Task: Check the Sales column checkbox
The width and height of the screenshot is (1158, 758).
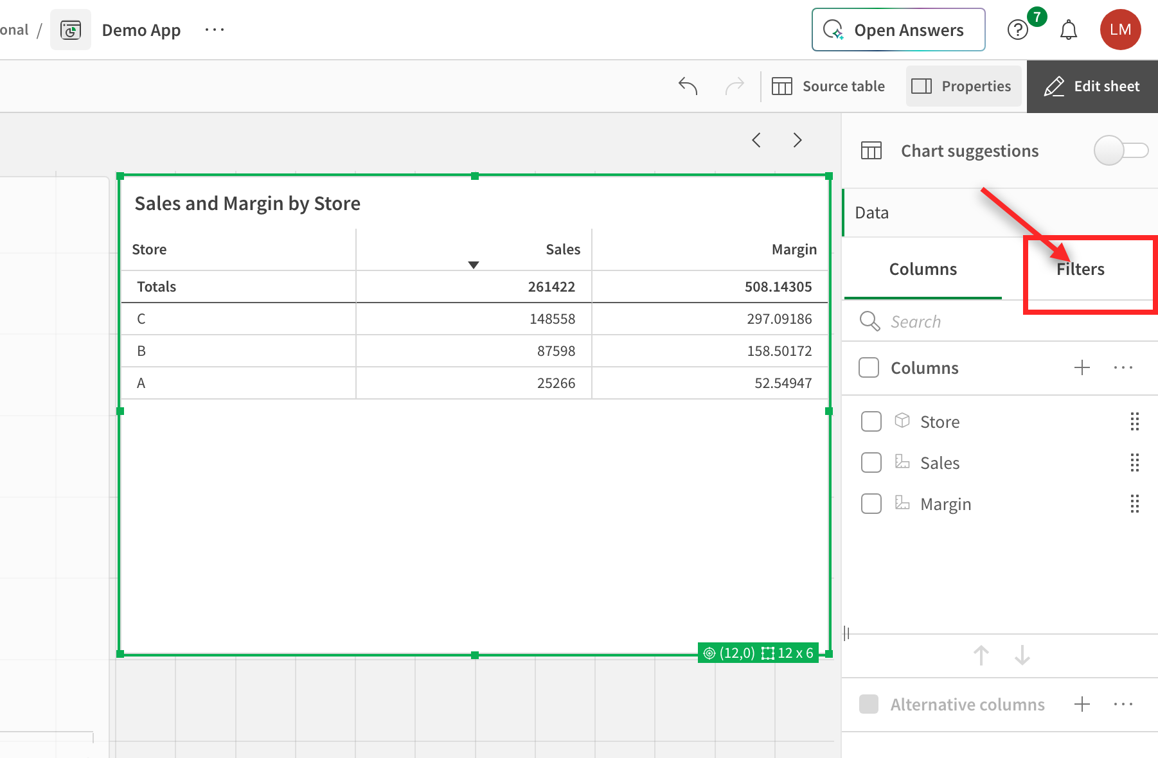Action: click(x=871, y=463)
